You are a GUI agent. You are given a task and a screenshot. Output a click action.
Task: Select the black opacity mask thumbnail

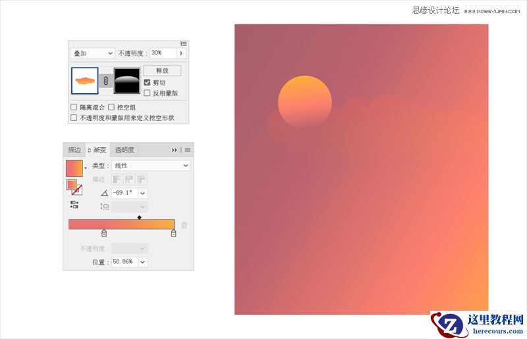point(127,81)
